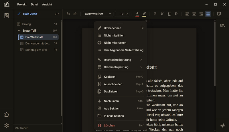Move chapter with Nach unten
This screenshot has width=229, height=132.
(x=120, y=101)
